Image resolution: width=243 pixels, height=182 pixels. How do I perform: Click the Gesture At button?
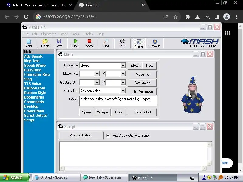click(142, 83)
